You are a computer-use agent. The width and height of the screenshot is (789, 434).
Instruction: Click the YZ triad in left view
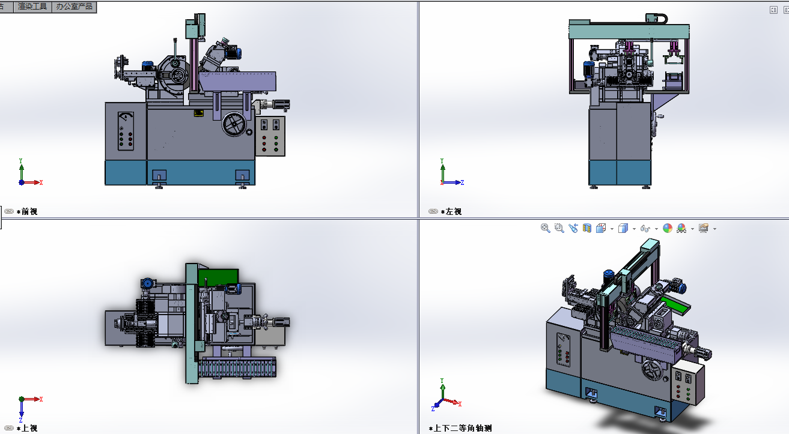pyautogui.click(x=451, y=172)
